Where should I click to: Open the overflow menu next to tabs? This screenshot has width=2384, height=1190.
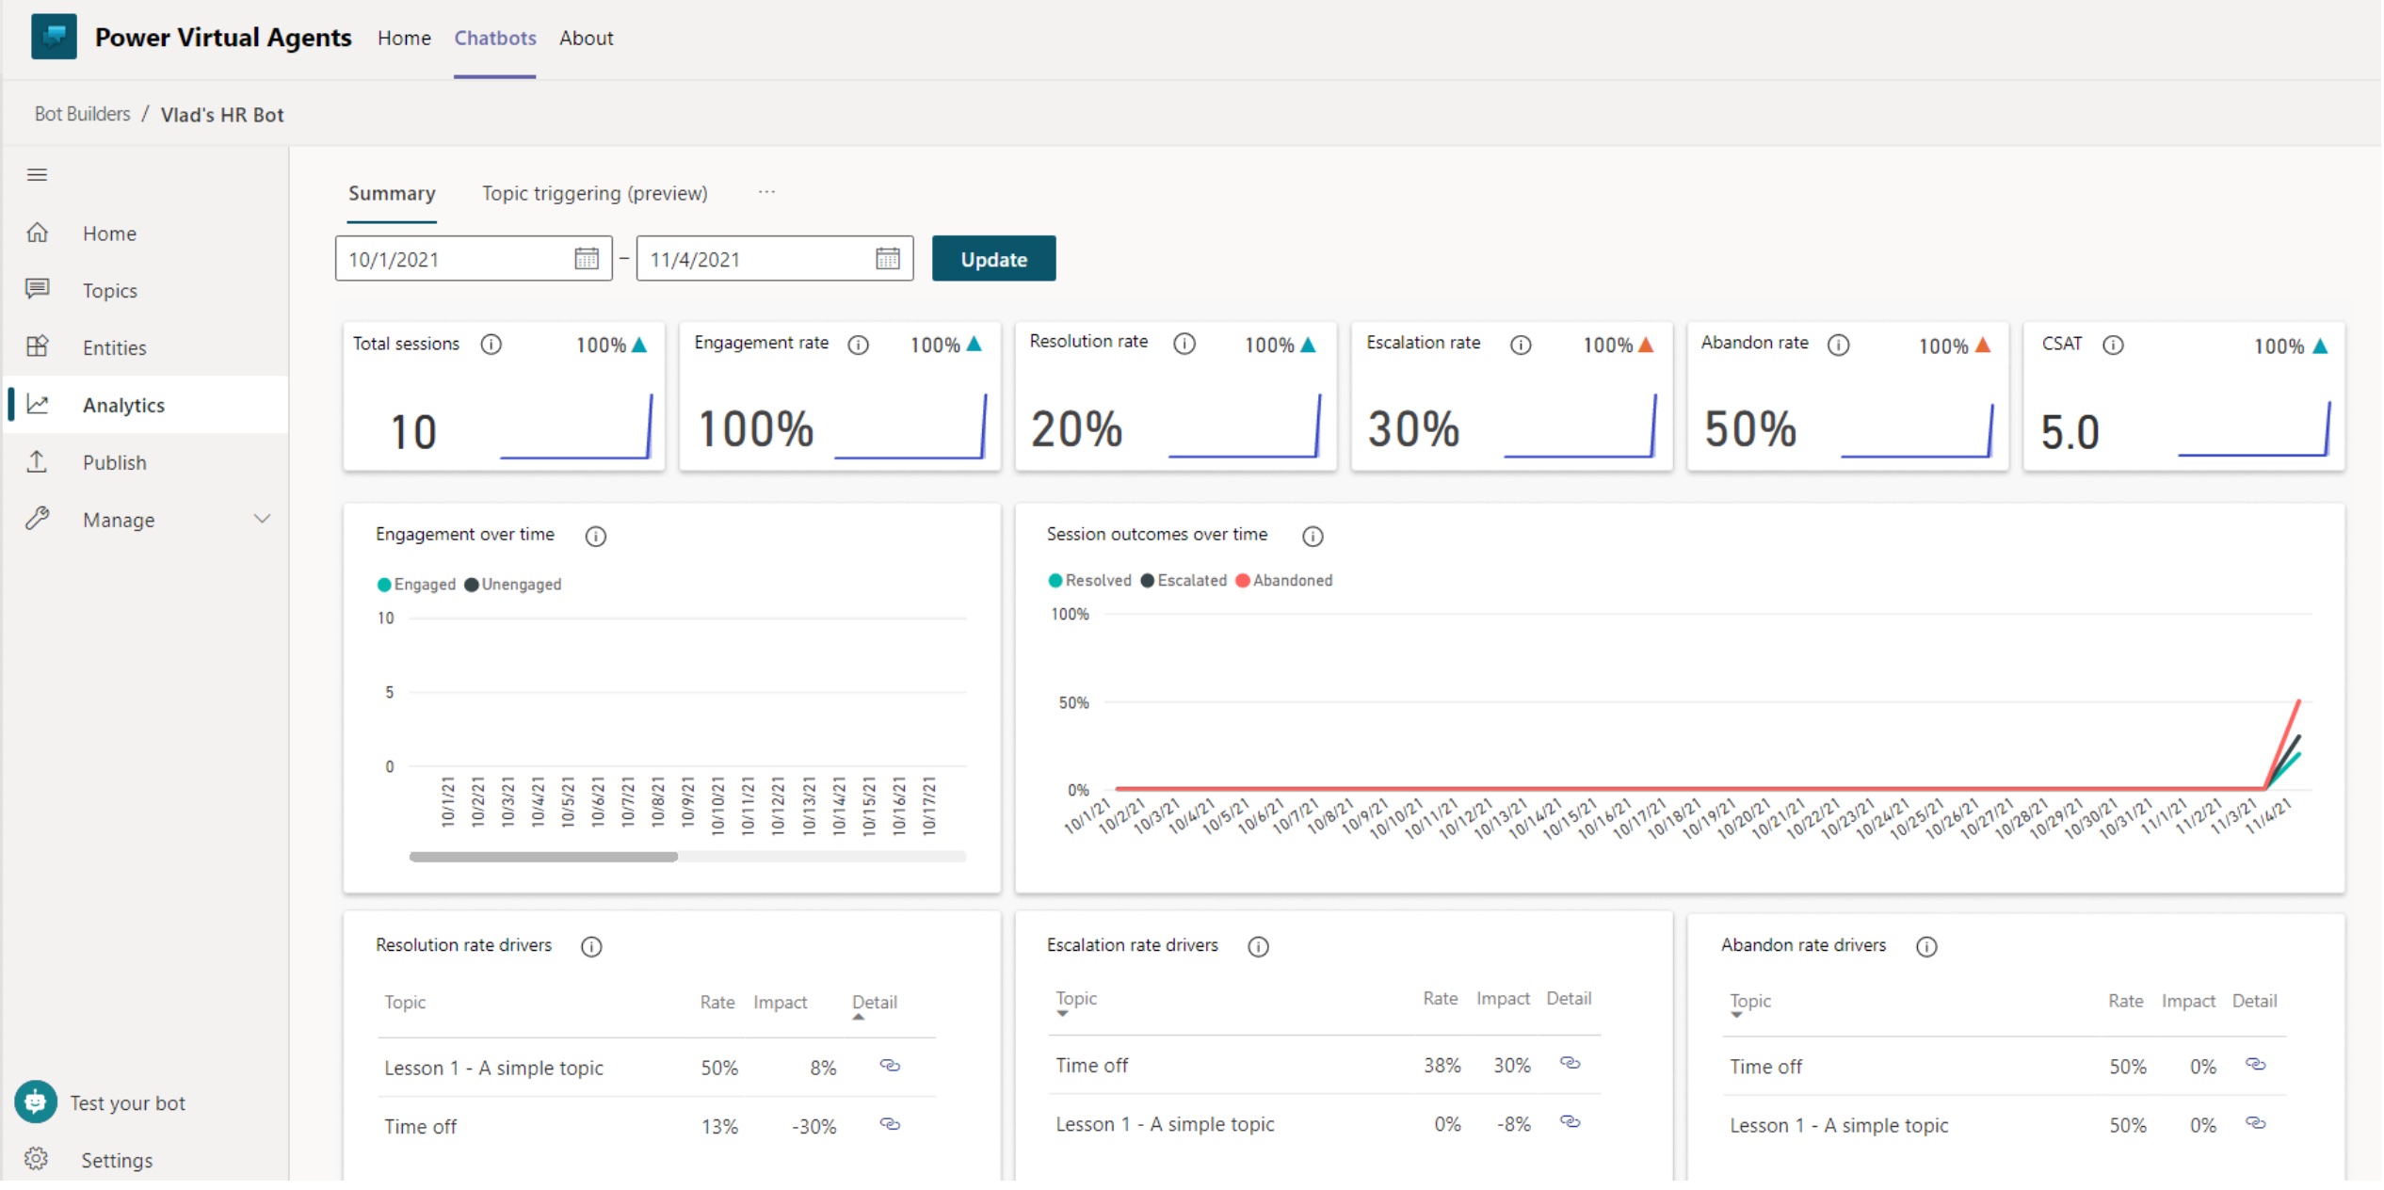pyautogui.click(x=767, y=193)
